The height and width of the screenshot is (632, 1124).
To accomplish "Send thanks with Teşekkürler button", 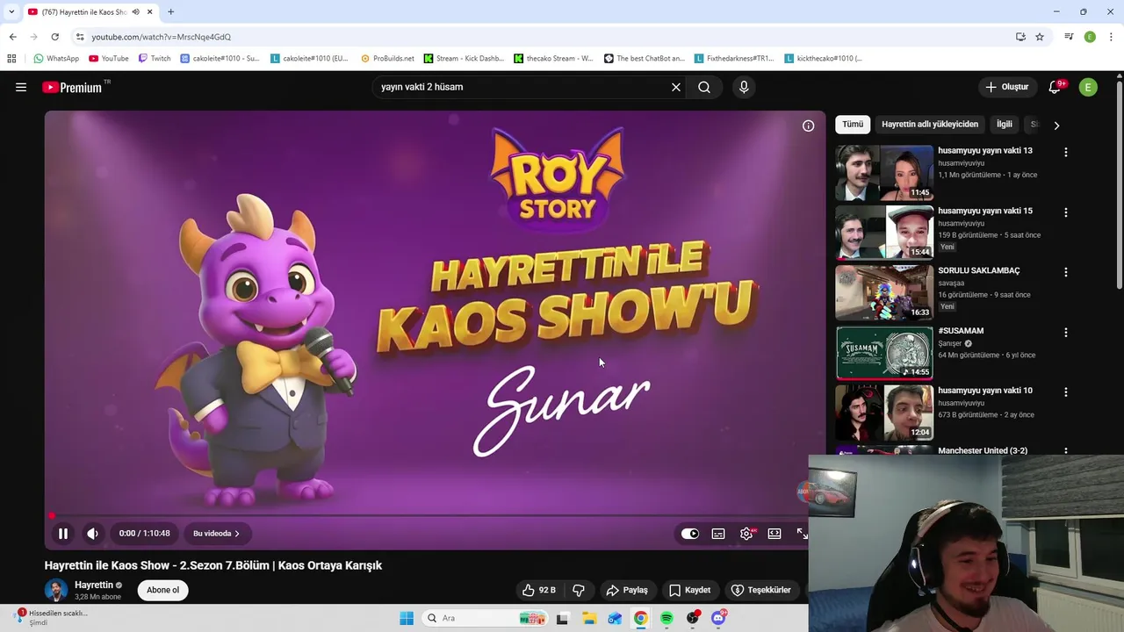I will click(x=761, y=590).
